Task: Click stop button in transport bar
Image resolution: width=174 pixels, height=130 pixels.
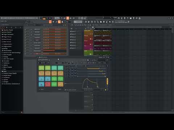Action: coord(50,18)
